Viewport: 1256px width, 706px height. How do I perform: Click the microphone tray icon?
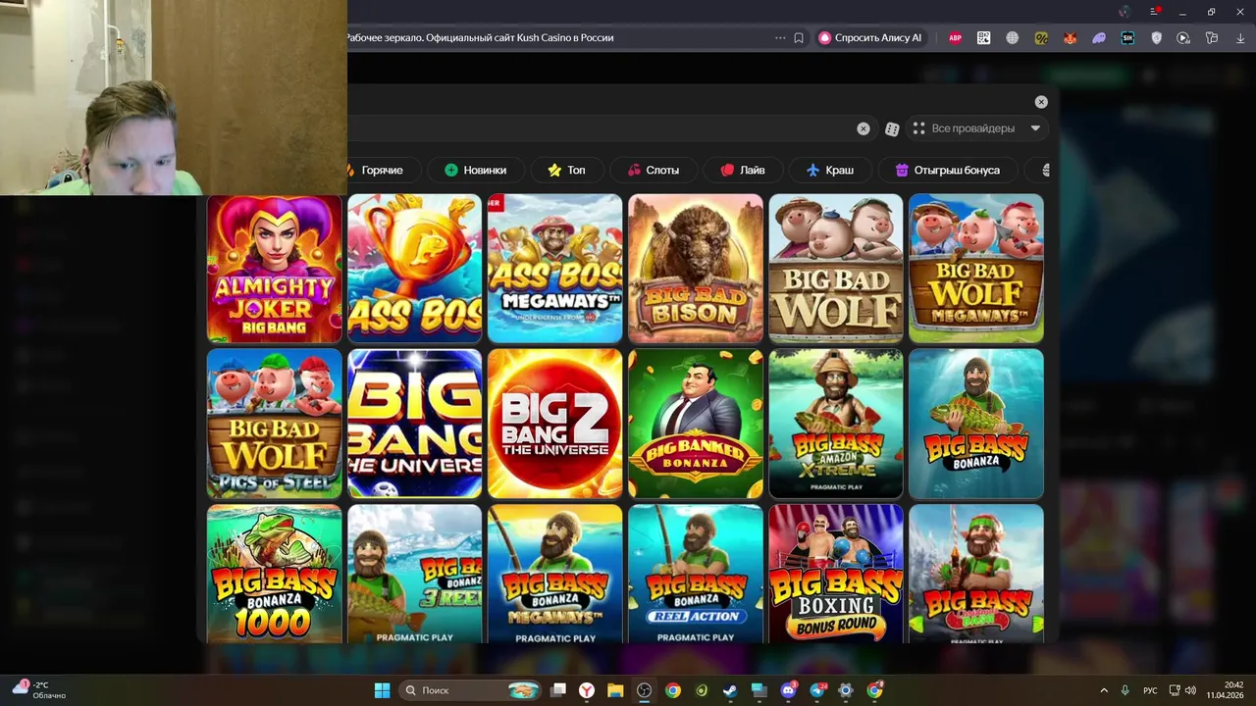tap(1125, 690)
